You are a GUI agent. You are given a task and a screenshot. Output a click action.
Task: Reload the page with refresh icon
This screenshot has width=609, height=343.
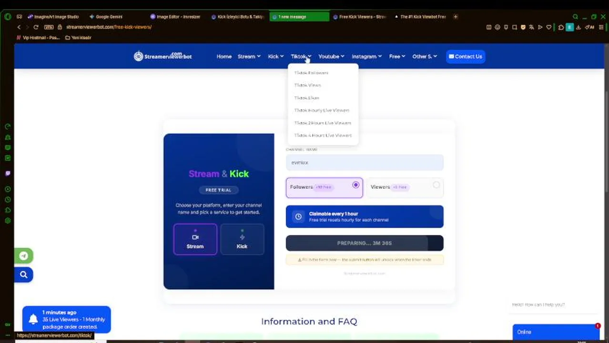click(36, 27)
